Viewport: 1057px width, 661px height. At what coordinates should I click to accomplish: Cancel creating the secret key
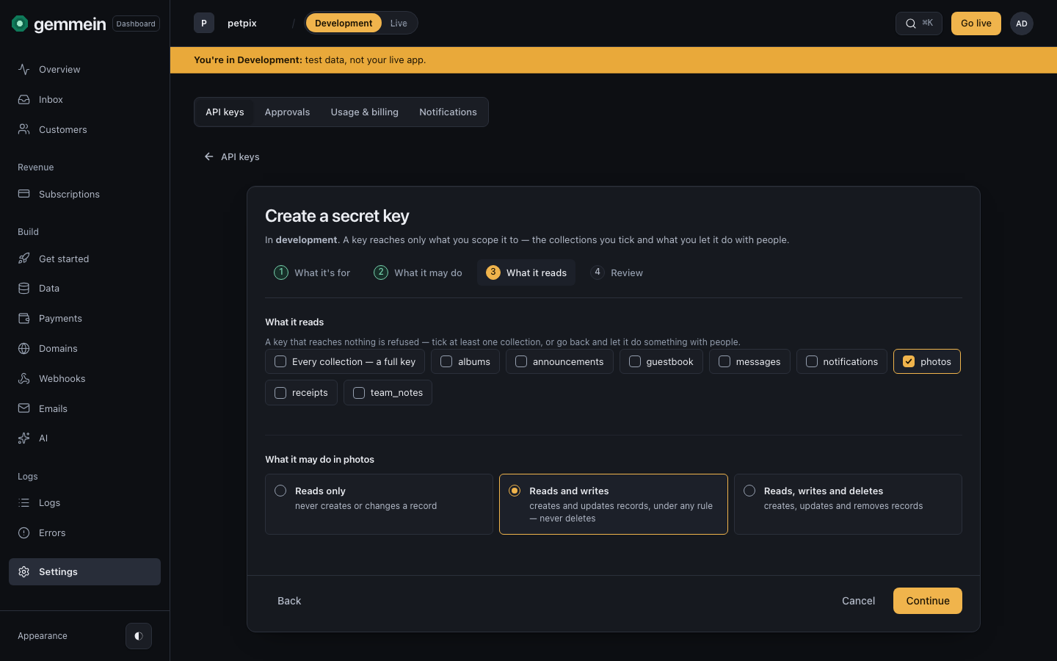[858, 601]
